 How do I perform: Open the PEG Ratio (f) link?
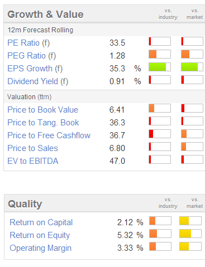tap(32, 56)
